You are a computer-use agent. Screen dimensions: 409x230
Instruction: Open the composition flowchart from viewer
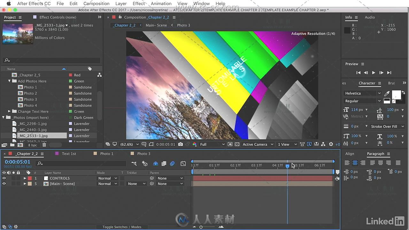pyautogui.click(x=323, y=144)
